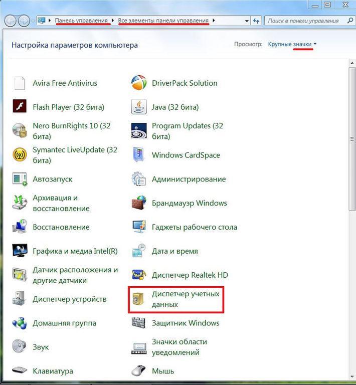Image resolution: width=356 pixels, height=385 pixels.
Task: Click the Значки области уведомлений icon
Action: [x=139, y=348]
